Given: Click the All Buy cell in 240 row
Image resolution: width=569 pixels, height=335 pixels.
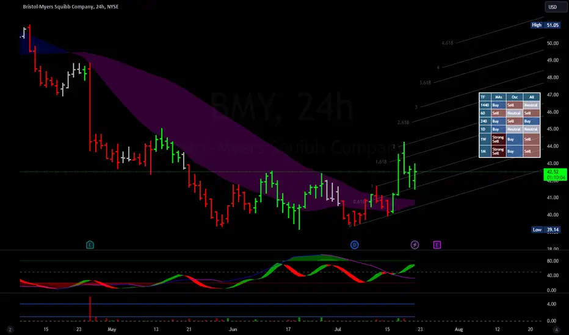Looking at the screenshot, I should coord(531,121).
